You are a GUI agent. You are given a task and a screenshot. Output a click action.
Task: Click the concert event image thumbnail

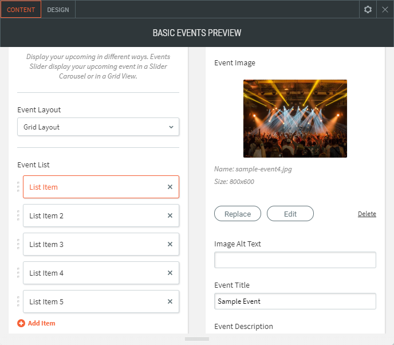295,119
